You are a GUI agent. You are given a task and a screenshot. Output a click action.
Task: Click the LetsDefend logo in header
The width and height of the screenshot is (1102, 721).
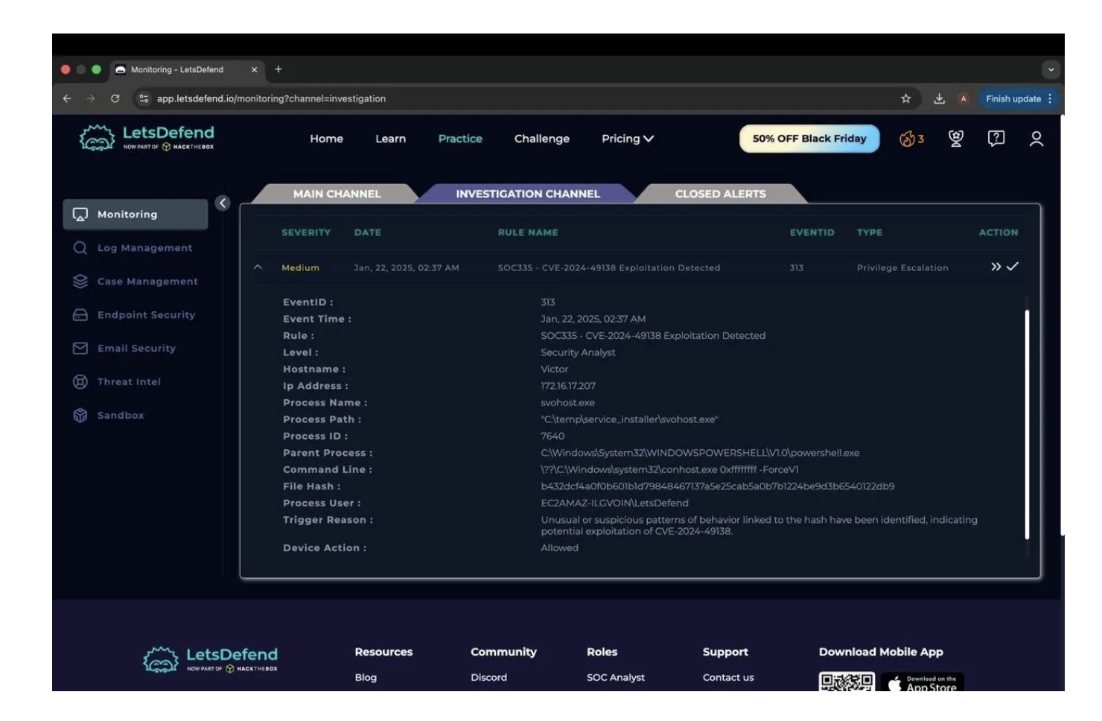click(x=147, y=138)
